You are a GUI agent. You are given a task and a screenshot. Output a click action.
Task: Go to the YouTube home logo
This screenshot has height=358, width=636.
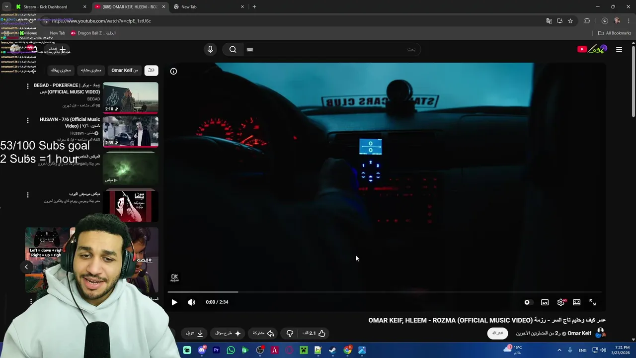pyautogui.click(x=592, y=49)
